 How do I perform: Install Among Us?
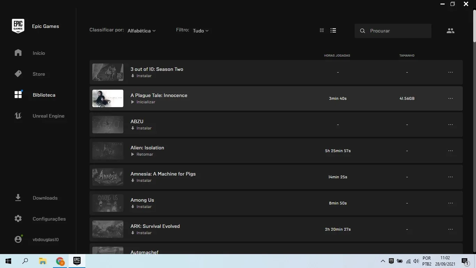pyautogui.click(x=141, y=207)
